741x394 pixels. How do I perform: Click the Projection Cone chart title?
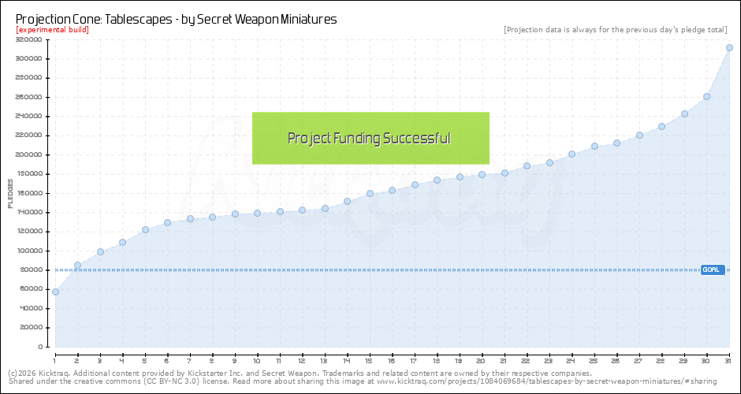[x=176, y=18]
